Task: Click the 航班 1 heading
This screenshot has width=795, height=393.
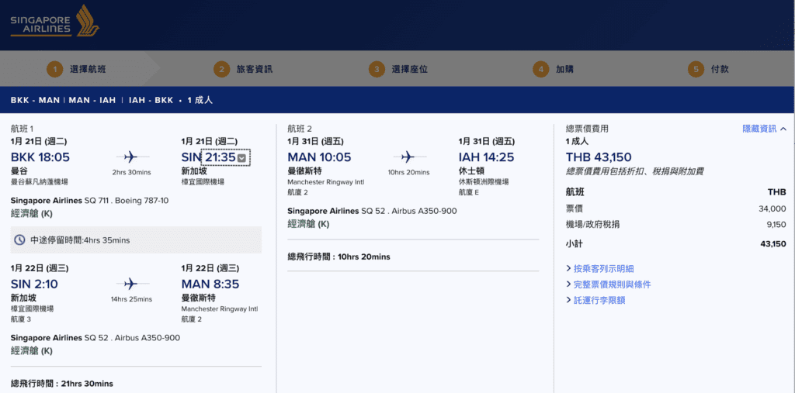Action: click(x=23, y=129)
